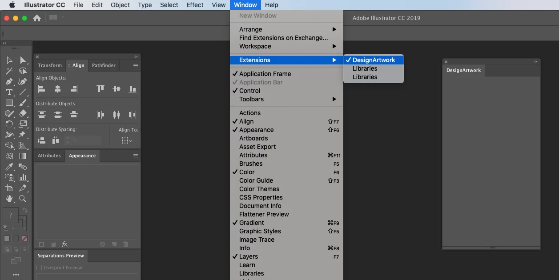Choose the Scale tool
559x280 pixels.
pos(23,124)
